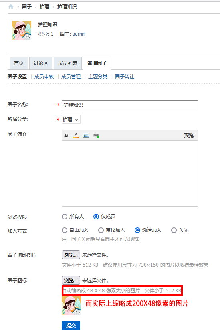Insert a link with chain icon
220x332 pixels.
(96, 135)
